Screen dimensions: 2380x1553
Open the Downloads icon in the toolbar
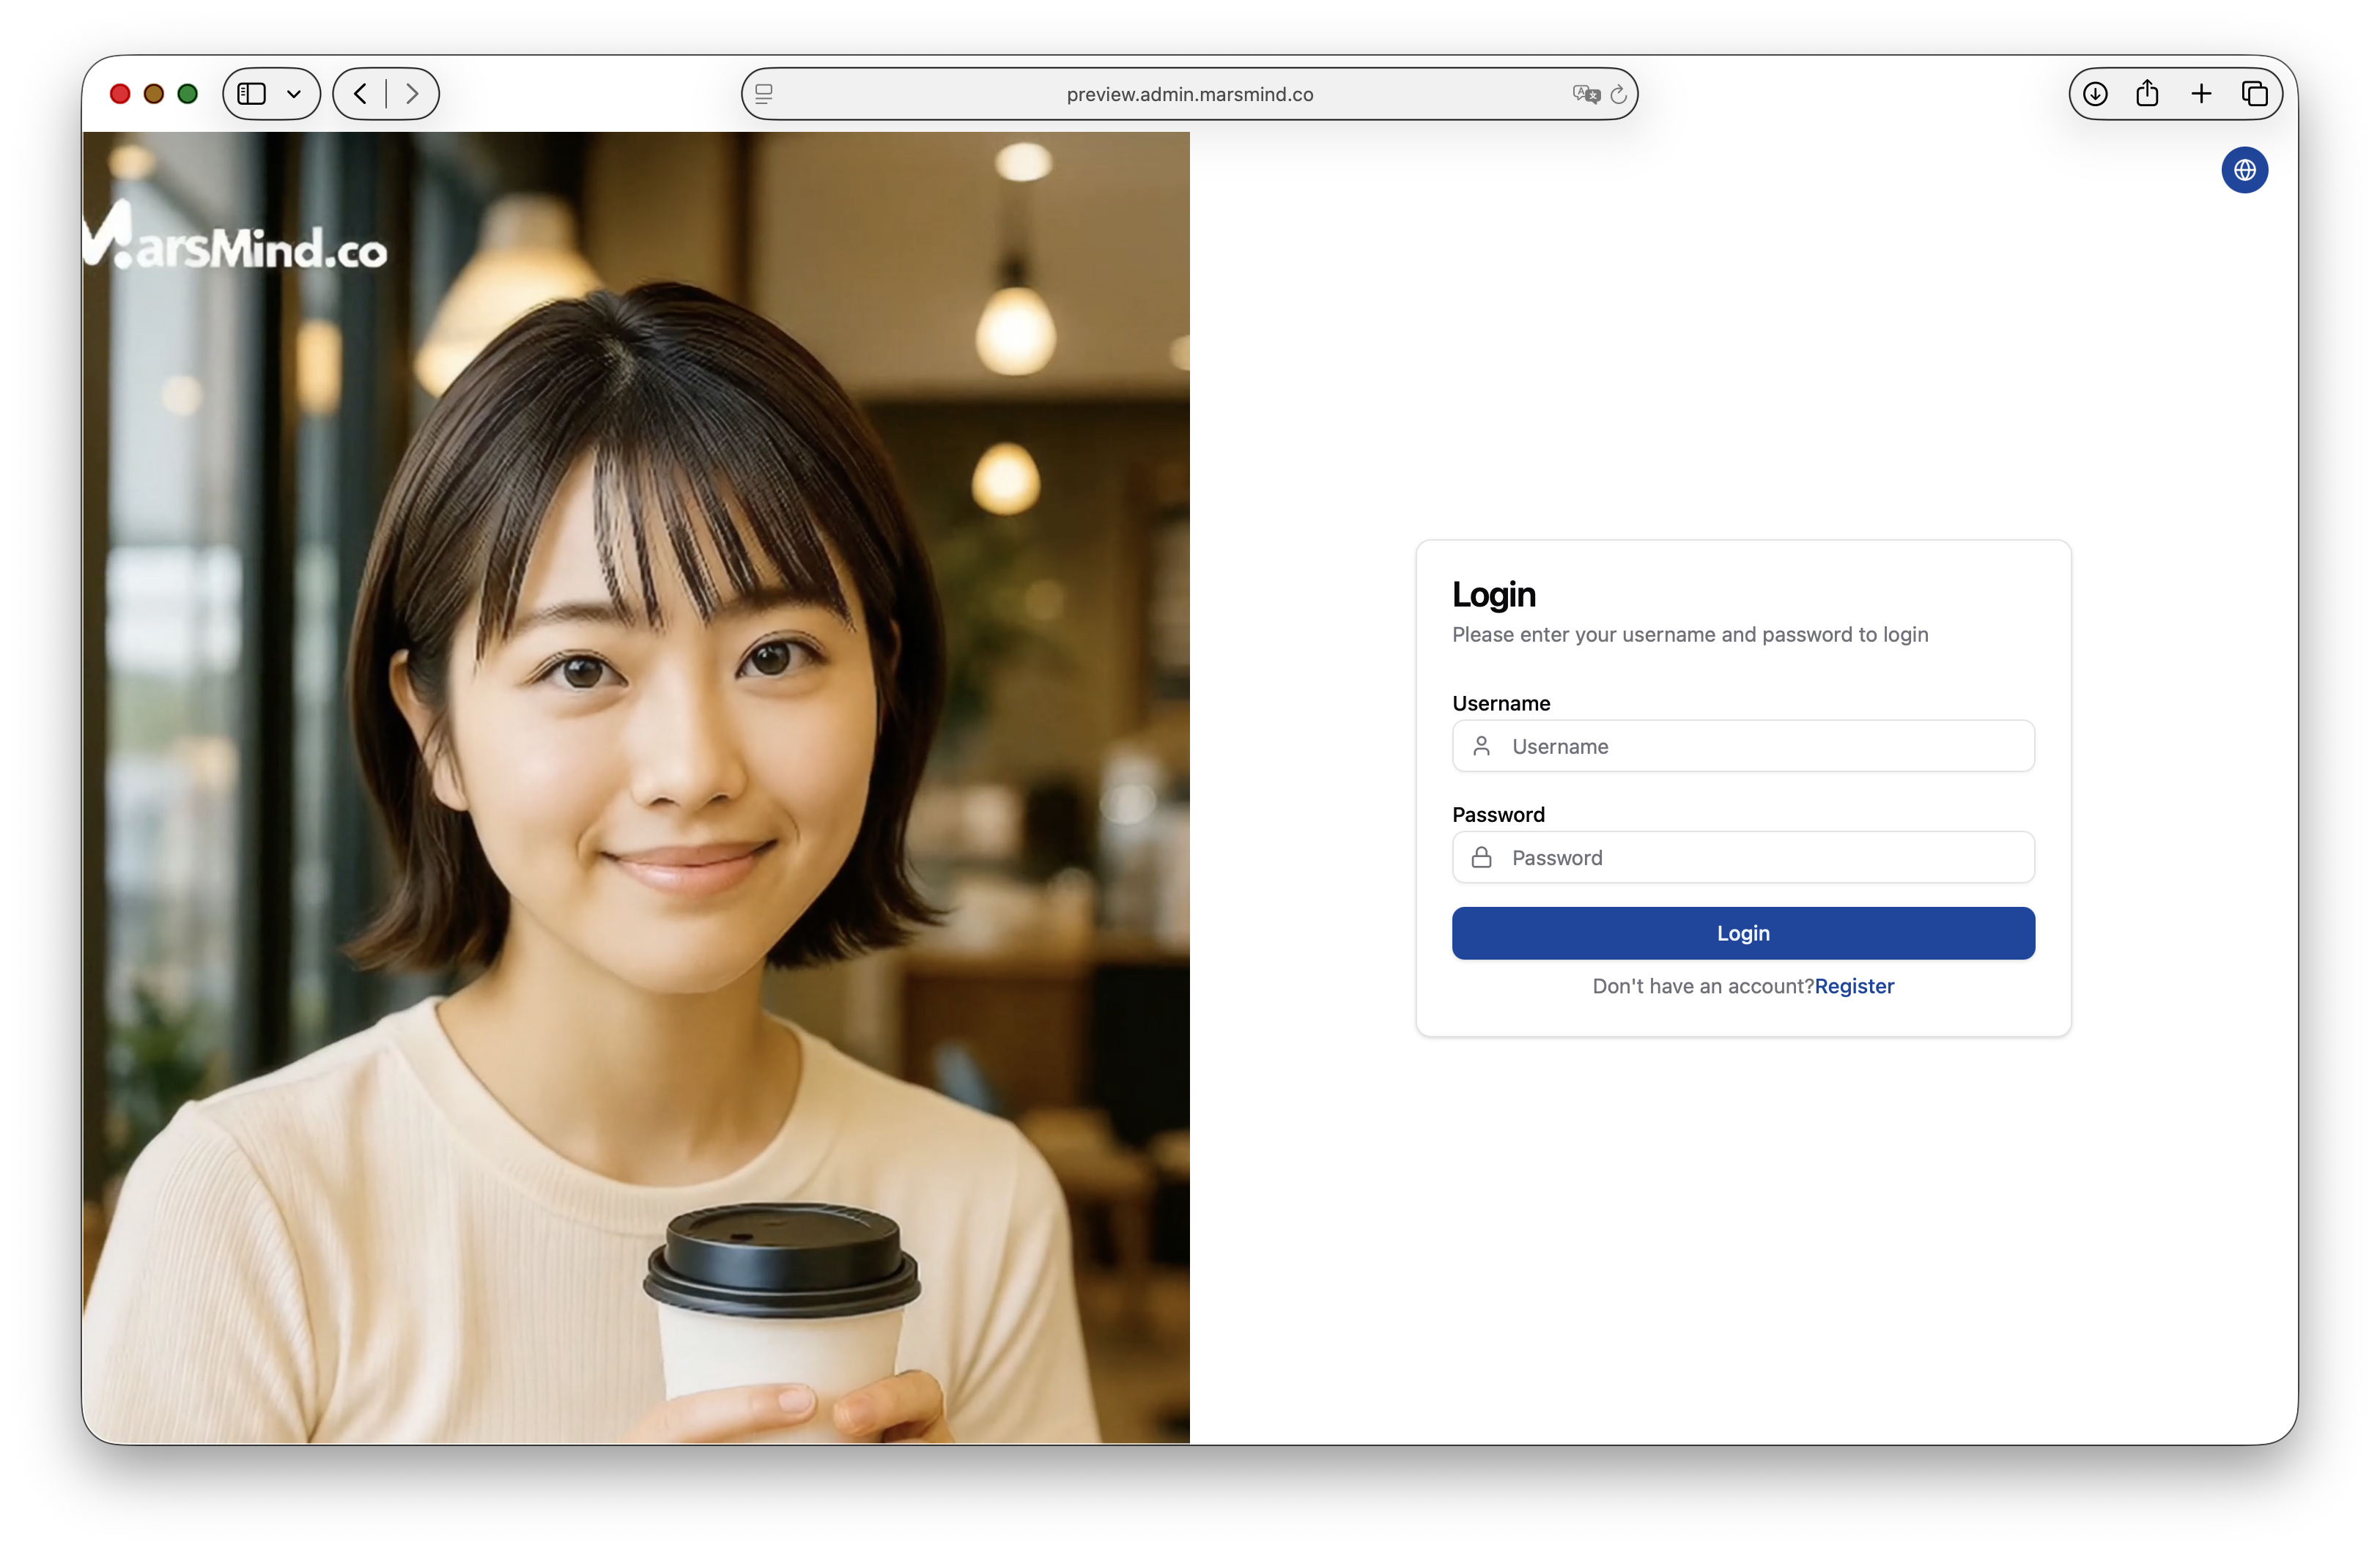2096,93
